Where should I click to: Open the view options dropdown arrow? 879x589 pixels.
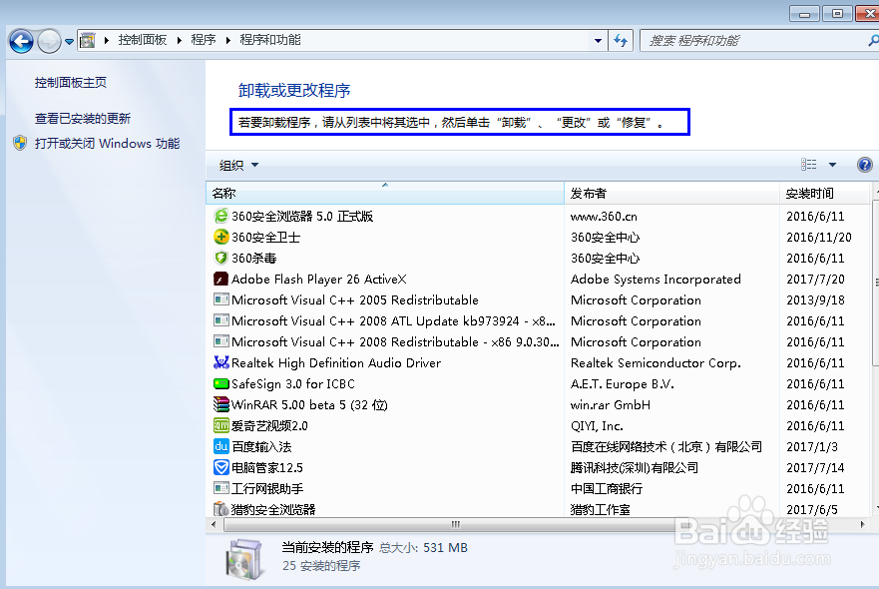[x=832, y=165]
